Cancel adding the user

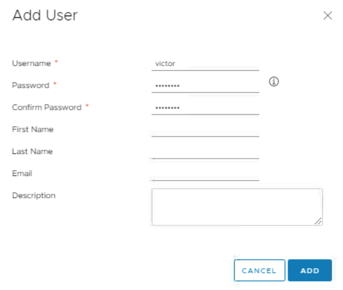click(259, 270)
